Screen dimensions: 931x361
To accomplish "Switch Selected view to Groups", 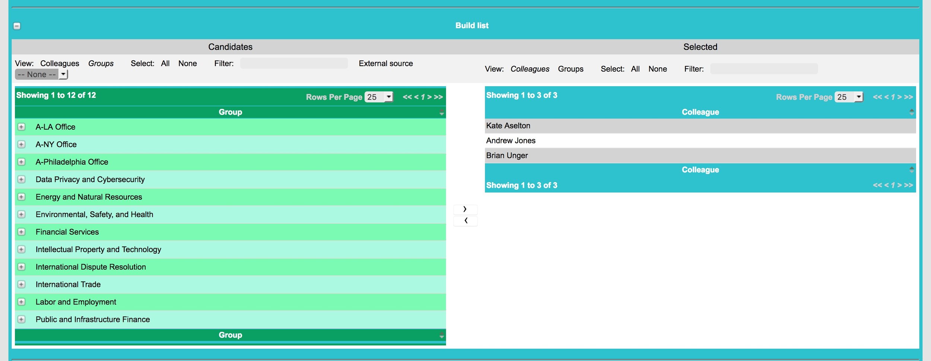I will (571, 69).
